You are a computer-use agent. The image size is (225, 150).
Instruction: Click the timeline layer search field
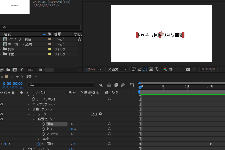pyautogui.click(x=61, y=85)
